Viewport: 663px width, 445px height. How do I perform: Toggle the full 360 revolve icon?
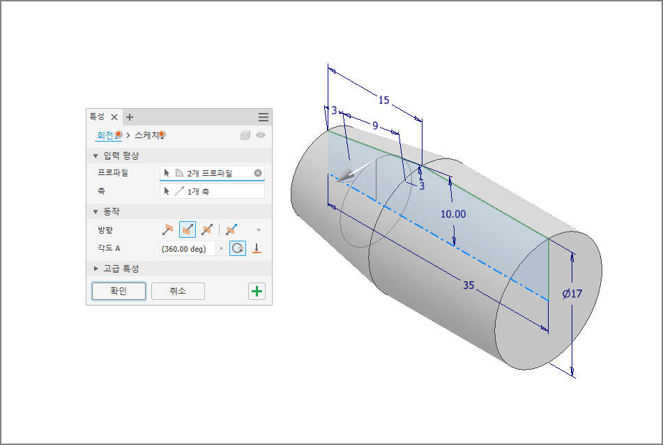(x=238, y=248)
